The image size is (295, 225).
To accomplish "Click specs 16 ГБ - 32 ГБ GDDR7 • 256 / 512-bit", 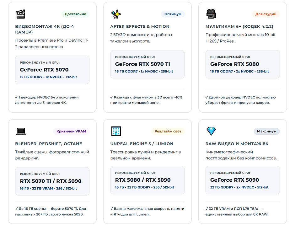I will 144,187.
